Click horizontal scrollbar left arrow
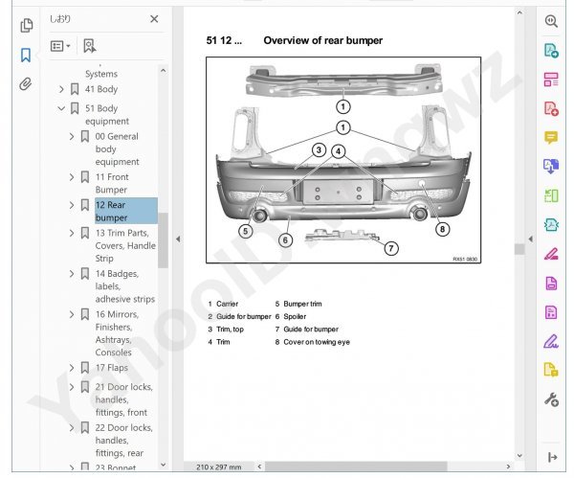The width and height of the screenshot is (574, 478). coord(259,467)
